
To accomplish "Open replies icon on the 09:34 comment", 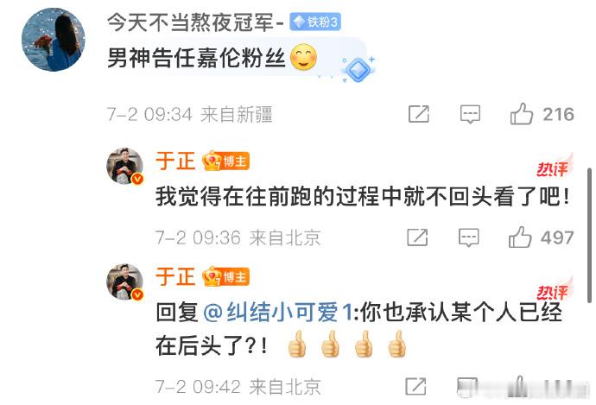I will (470, 114).
